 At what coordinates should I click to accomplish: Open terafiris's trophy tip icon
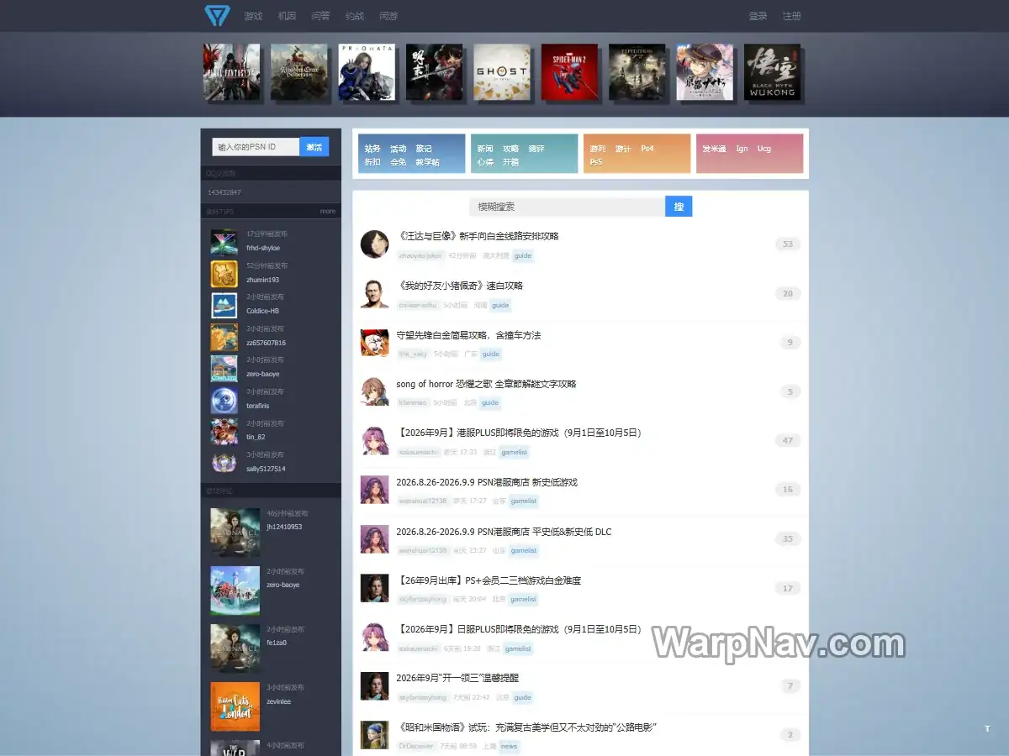(x=224, y=400)
